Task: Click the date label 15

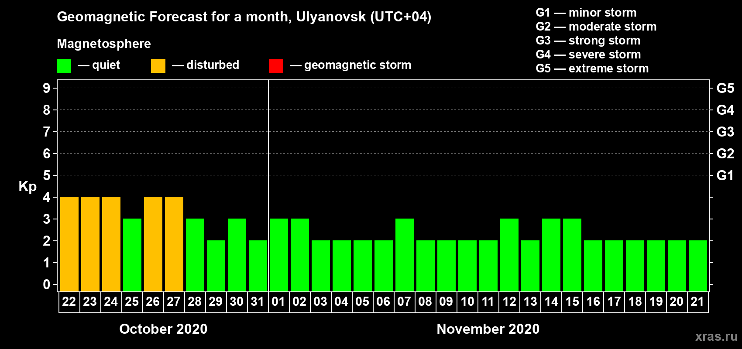Action: point(572,301)
